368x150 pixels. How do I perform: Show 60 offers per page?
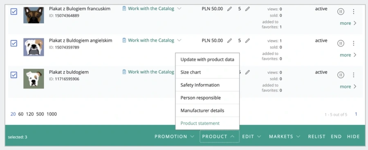21,114
